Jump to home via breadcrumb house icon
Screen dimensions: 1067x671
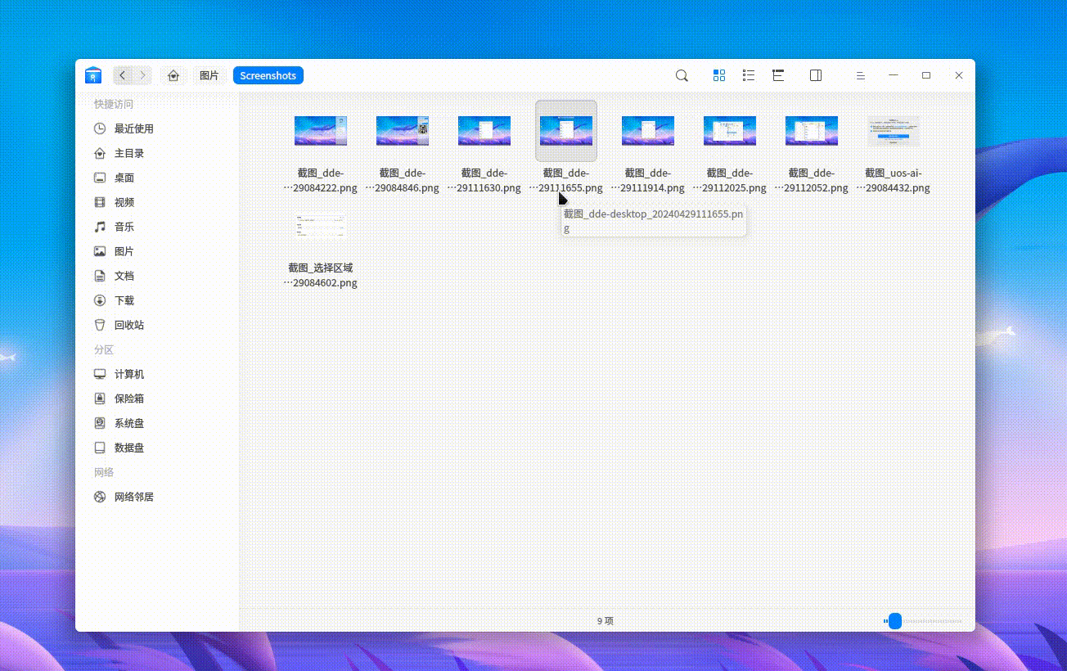pos(173,75)
